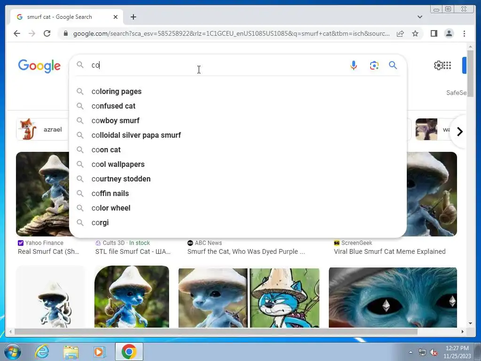Click the horizontal page scrollbar
The height and width of the screenshot is (361, 481).
(x=216, y=331)
